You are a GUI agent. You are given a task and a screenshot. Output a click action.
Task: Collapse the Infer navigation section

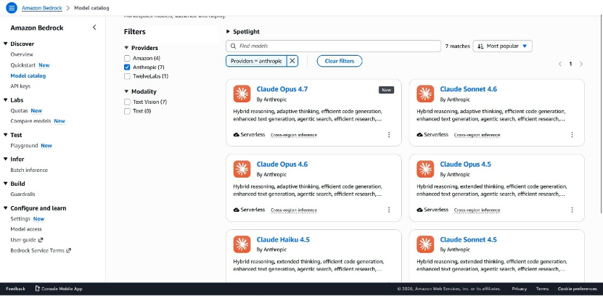(5, 159)
